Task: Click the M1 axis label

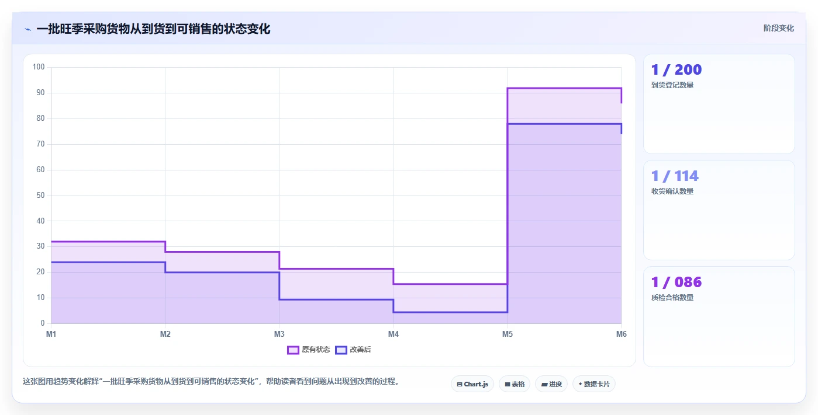Action: 51,334
